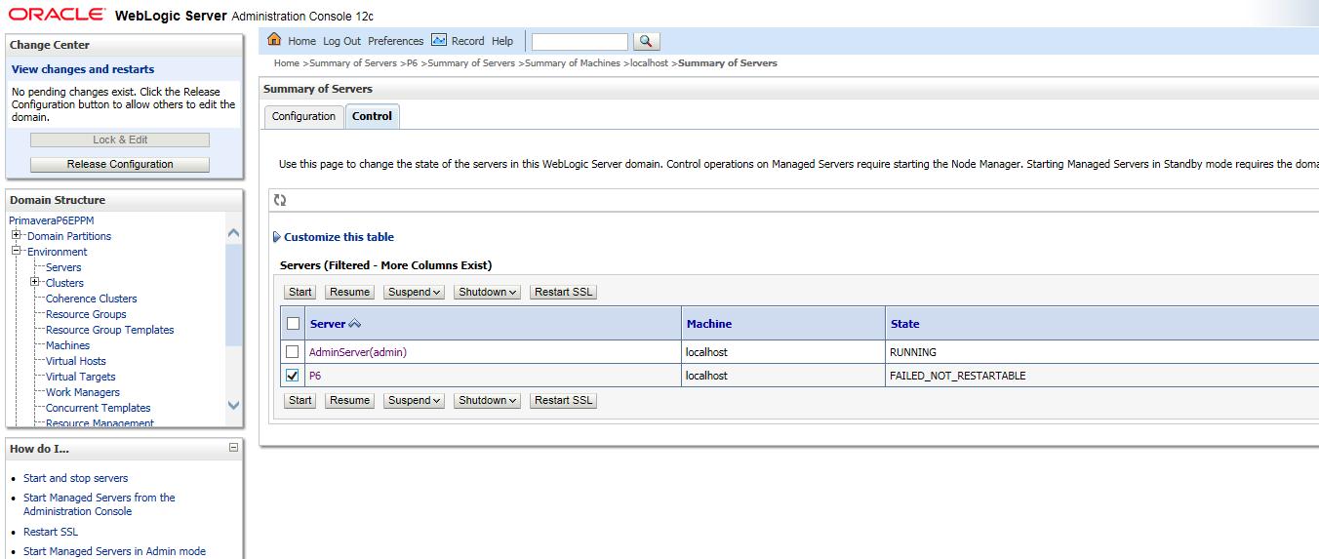Open Preferences in toolbar
The width and height of the screenshot is (1319, 559).
[x=395, y=41]
